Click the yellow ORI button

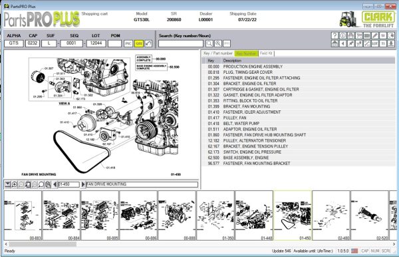point(139,43)
